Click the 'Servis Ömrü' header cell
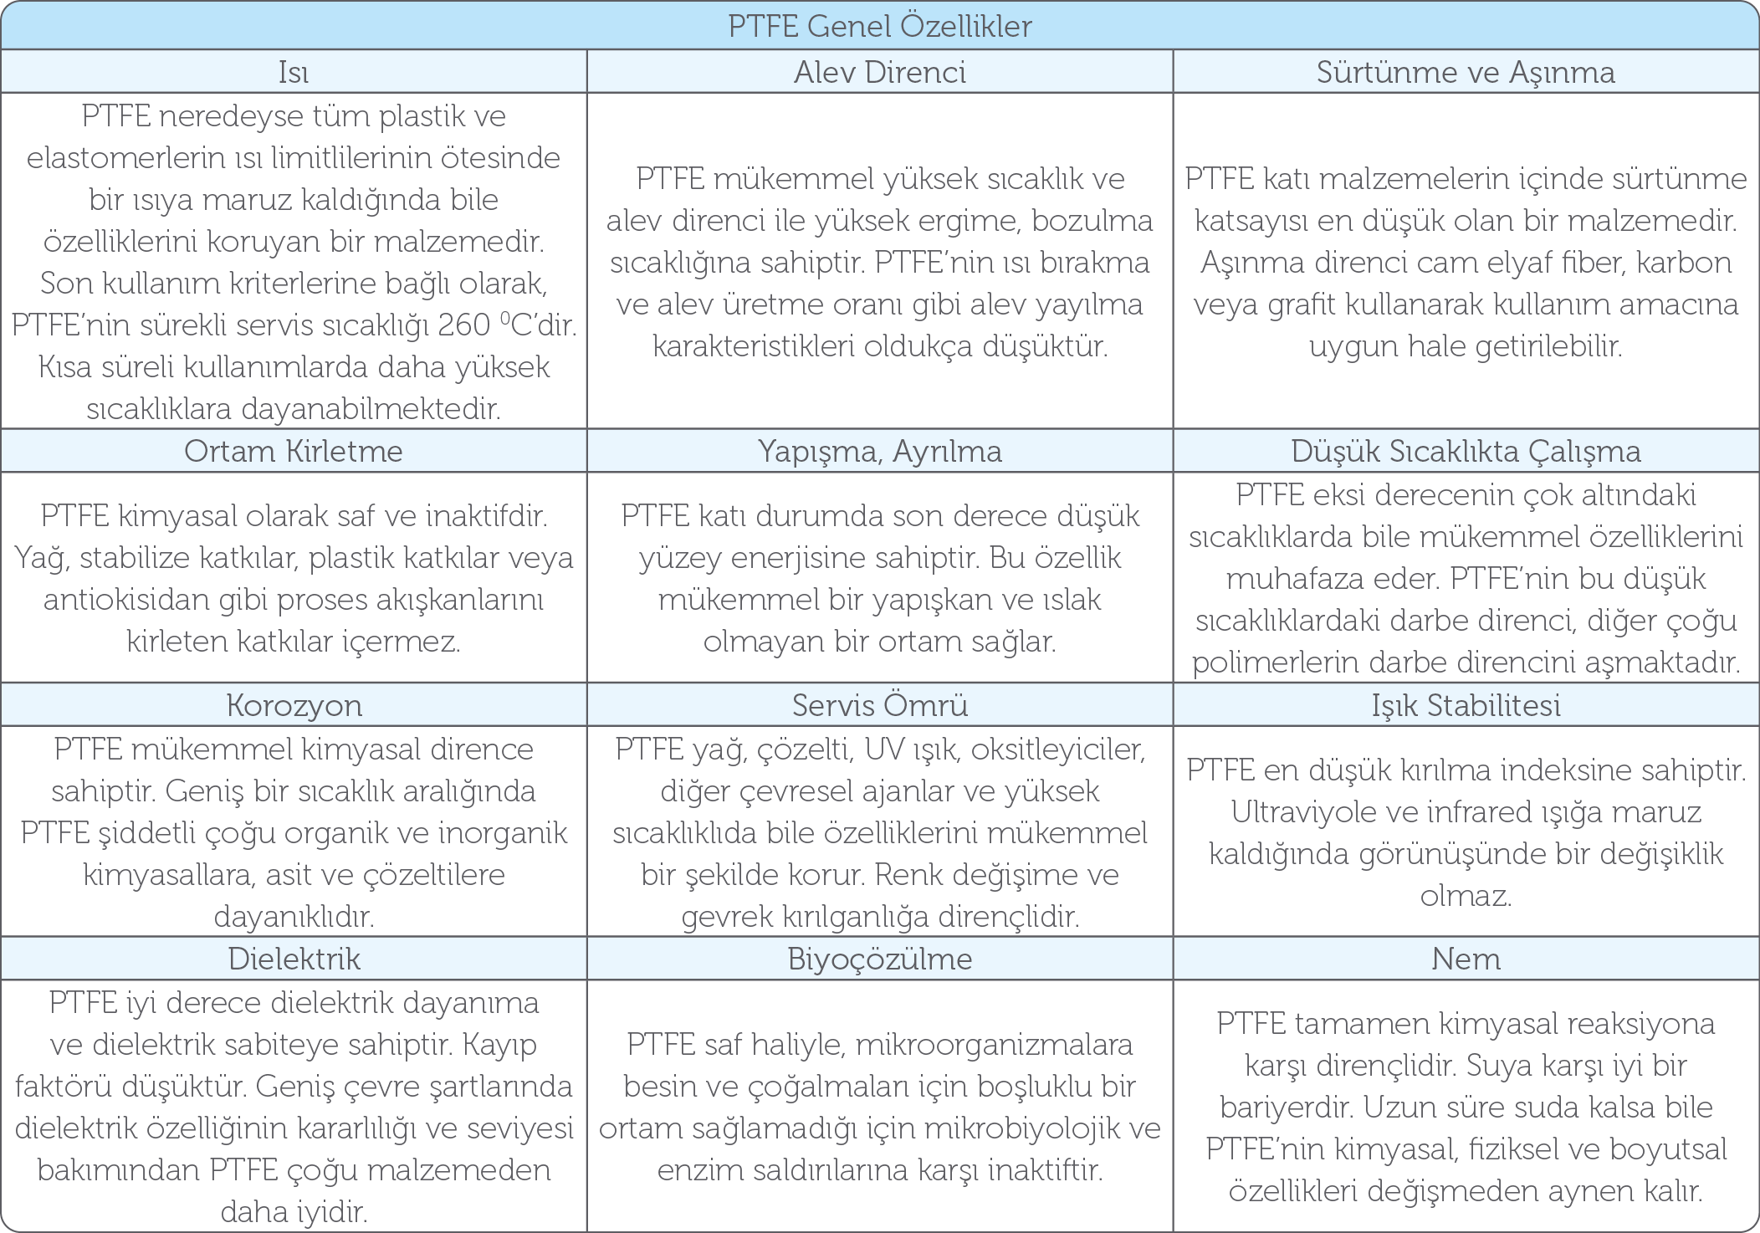Image resolution: width=1760 pixels, height=1233 pixels. 880,705
